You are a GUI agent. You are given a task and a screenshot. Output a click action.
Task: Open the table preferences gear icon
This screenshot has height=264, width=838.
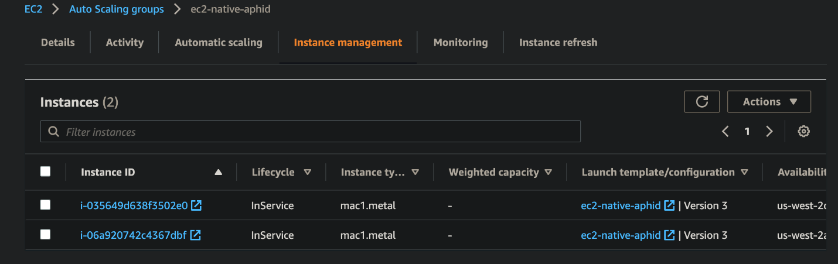803,132
